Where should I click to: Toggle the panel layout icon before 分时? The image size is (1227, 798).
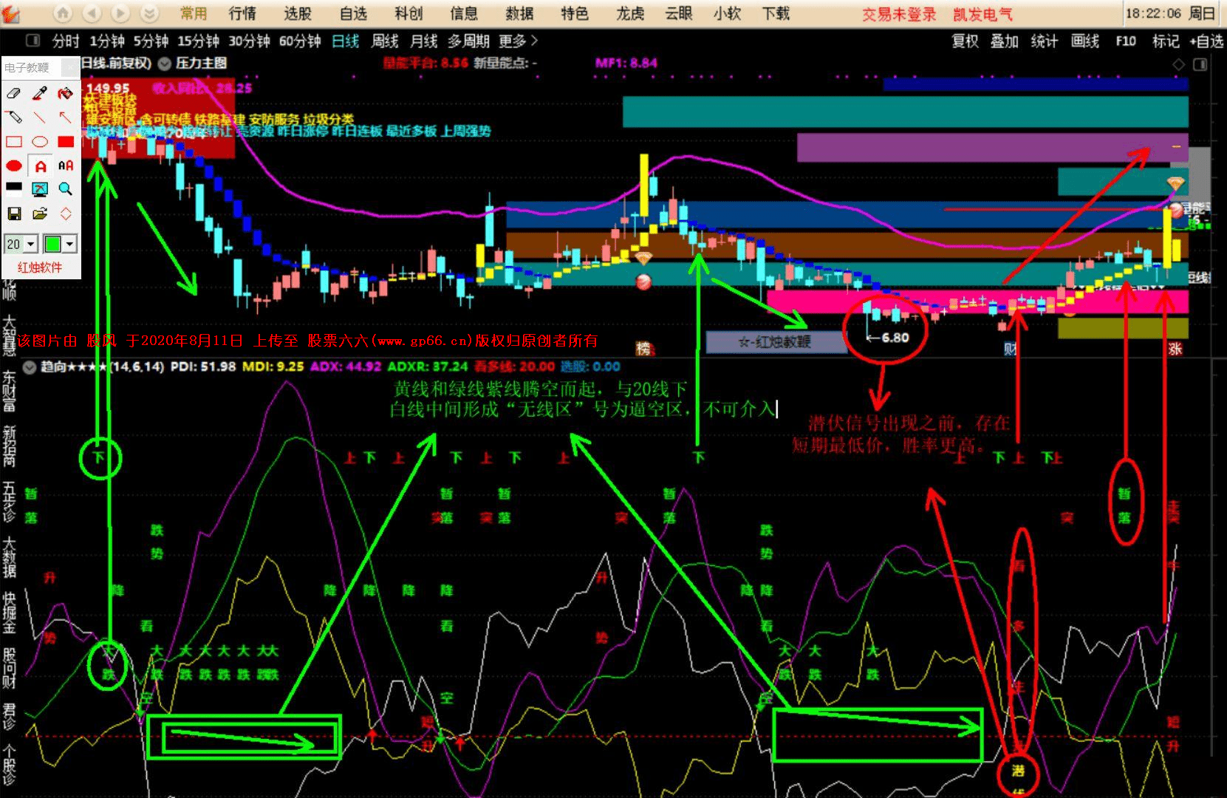(x=33, y=41)
